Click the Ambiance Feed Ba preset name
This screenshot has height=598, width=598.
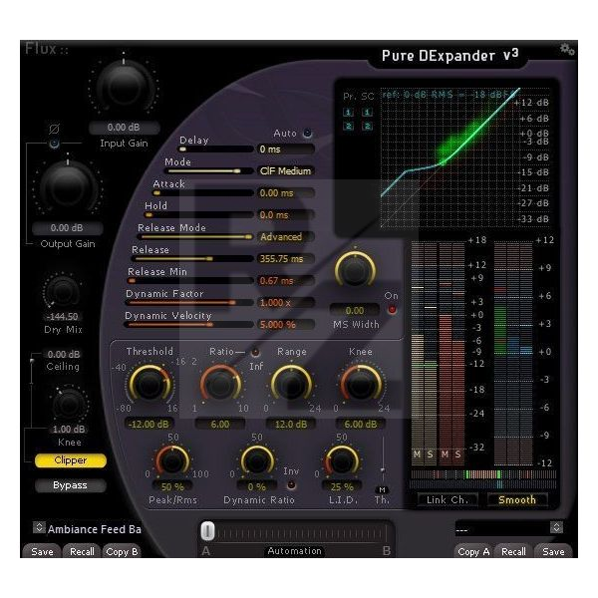[95, 529]
